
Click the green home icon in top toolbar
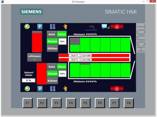pos(27,27)
